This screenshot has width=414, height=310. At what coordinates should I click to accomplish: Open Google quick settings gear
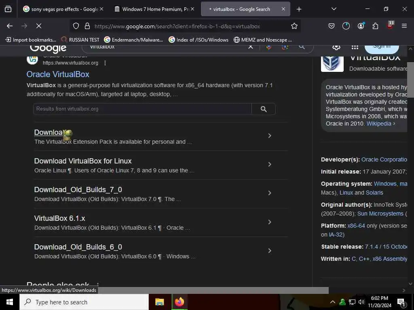pyautogui.click(x=336, y=47)
